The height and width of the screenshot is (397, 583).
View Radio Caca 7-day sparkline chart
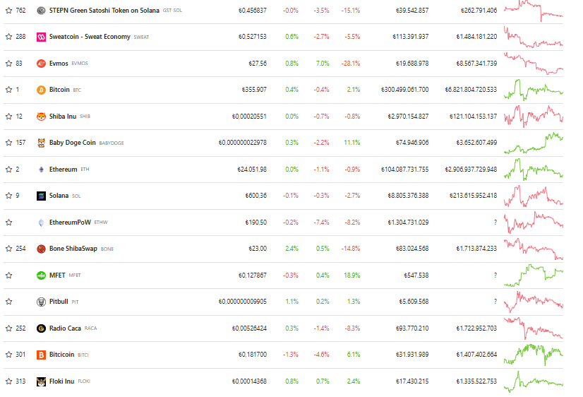(534, 328)
